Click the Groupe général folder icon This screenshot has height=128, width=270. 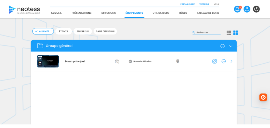coord(40,46)
